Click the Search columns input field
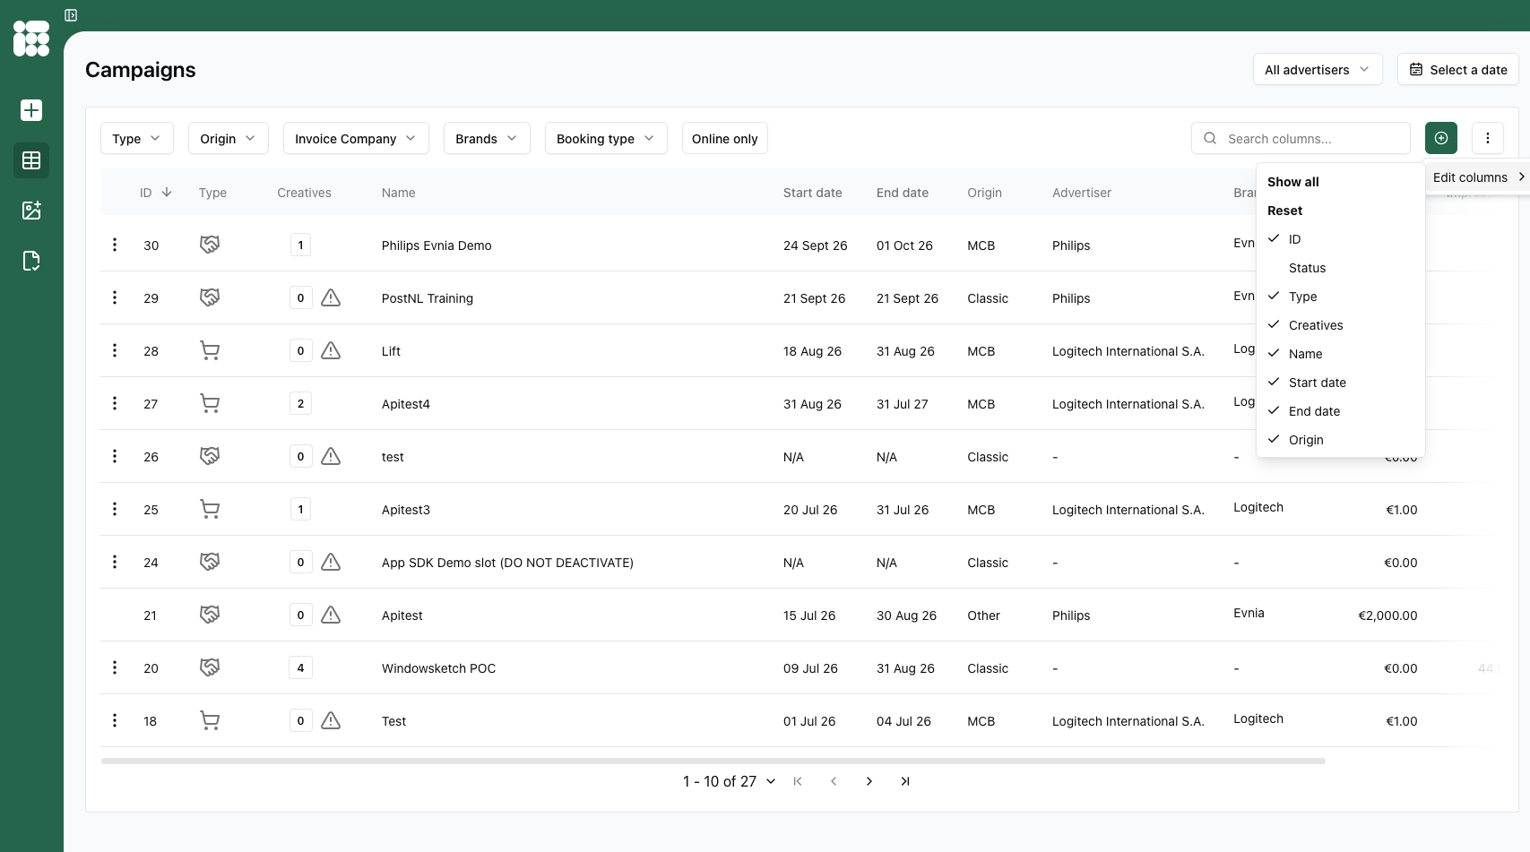Screen dimensions: 1530x852 click(x=1301, y=138)
